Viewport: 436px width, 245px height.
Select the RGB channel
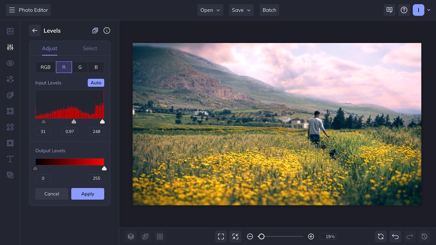[x=46, y=67]
